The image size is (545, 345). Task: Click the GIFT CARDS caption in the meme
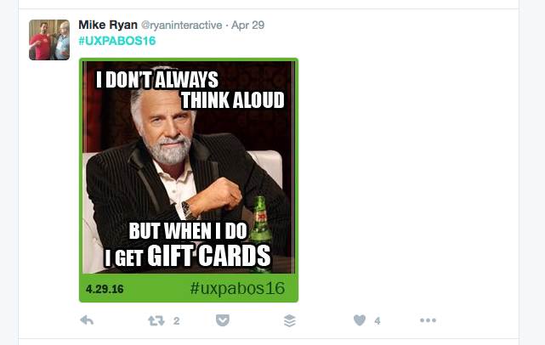click(209, 256)
